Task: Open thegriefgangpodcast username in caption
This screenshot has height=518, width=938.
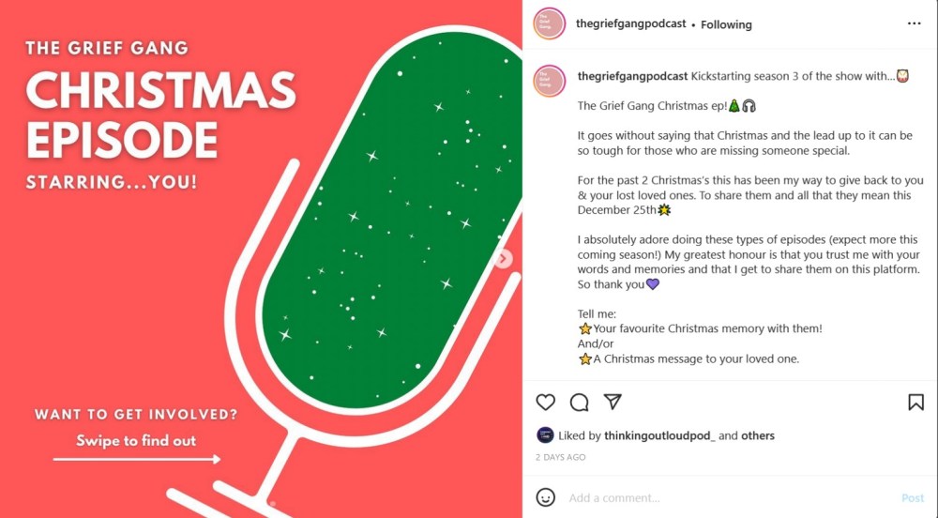Action: pyautogui.click(x=632, y=76)
